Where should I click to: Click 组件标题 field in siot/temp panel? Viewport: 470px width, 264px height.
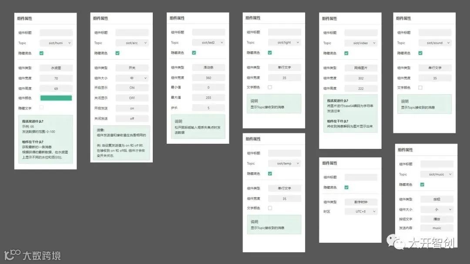coord(285,153)
